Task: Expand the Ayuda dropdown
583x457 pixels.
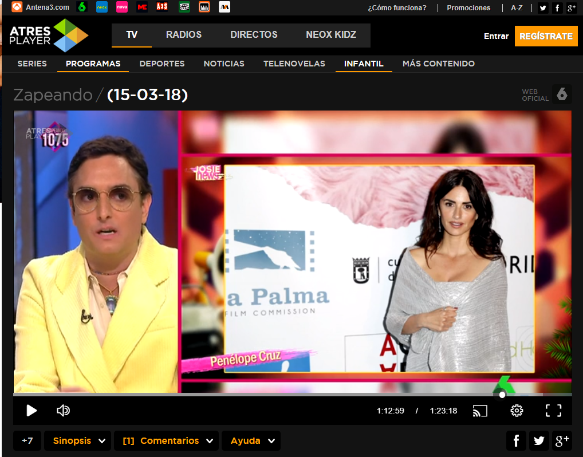Action: (x=251, y=440)
